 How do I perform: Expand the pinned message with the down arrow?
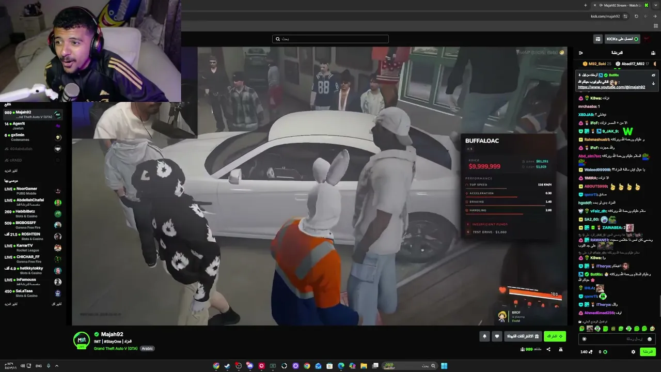[653, 83]
